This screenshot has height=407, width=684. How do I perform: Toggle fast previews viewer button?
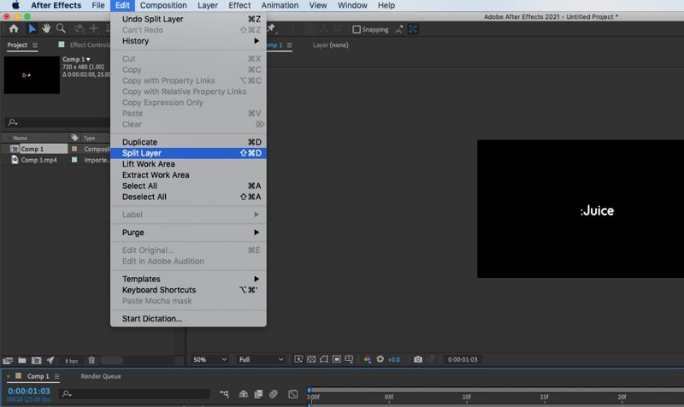click(x=298, y=359)
